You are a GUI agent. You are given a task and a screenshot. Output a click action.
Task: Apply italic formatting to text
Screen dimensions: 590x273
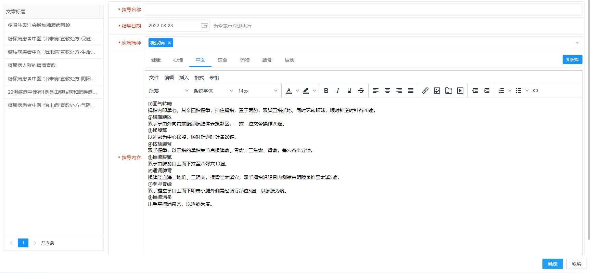point(338,91)
